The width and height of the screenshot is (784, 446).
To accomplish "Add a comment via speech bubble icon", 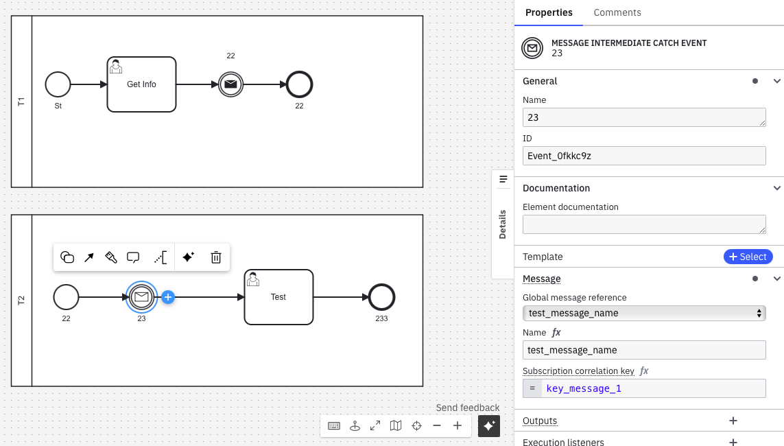I will 134,257.
